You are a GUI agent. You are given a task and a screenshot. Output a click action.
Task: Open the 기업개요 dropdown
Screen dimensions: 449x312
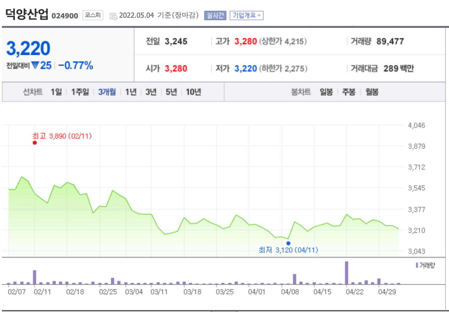[x=247, y=15]
